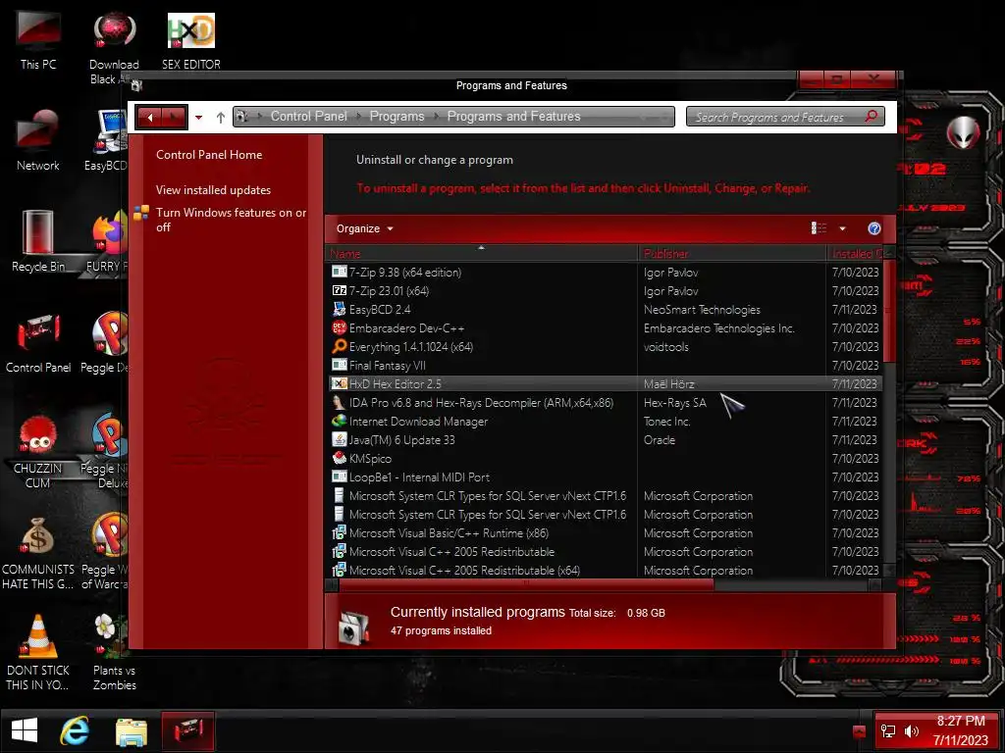
Task: Open Internet Explorer from the taskbar
Action: point(75,730)
